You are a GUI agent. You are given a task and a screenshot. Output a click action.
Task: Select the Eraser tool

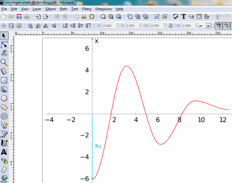(4, 170)
